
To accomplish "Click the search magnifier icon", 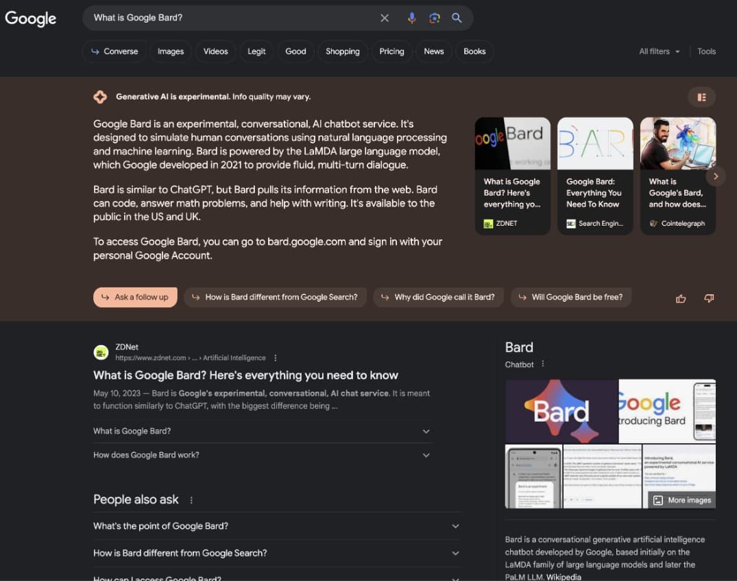I will click(x=457, y=18).
